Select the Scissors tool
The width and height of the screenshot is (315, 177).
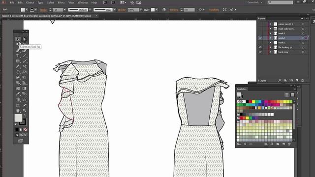(24, 66)
